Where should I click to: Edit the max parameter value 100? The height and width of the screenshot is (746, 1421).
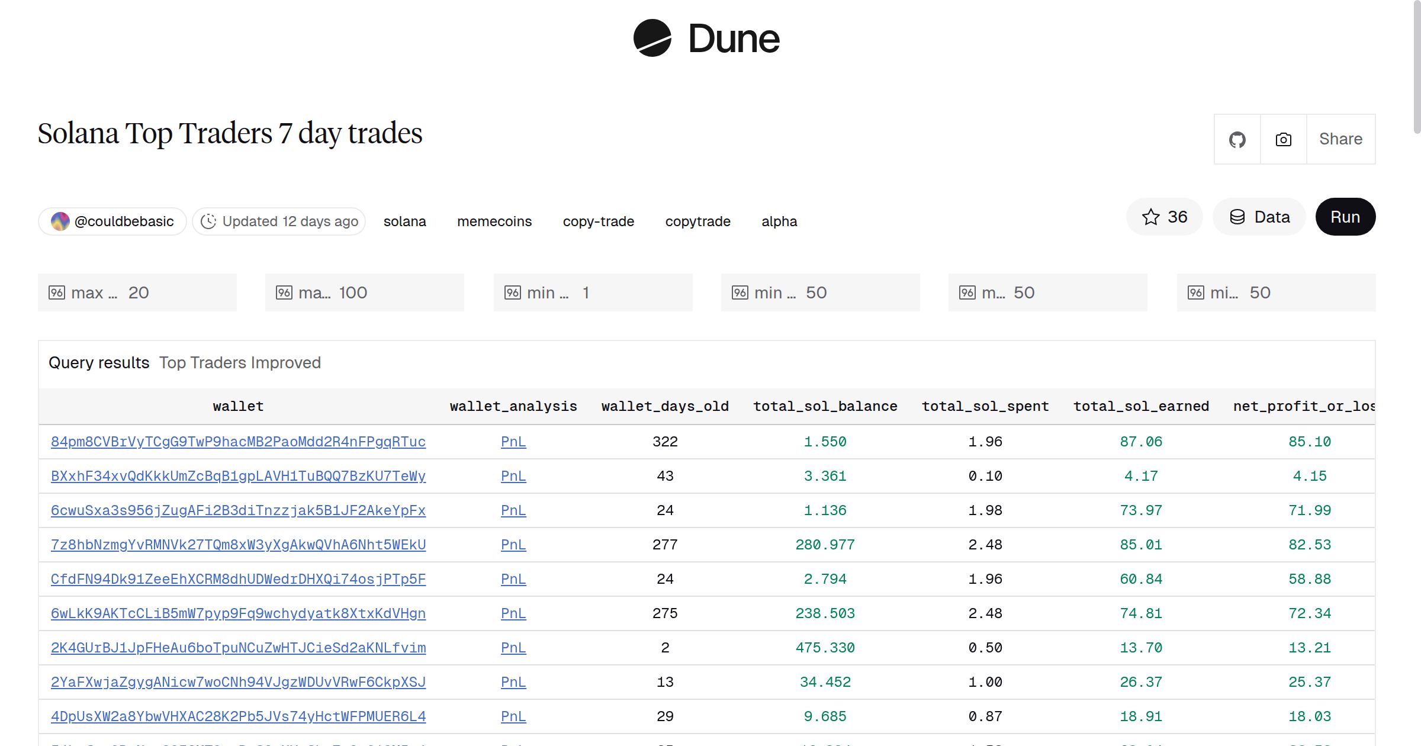coord(353,292)
